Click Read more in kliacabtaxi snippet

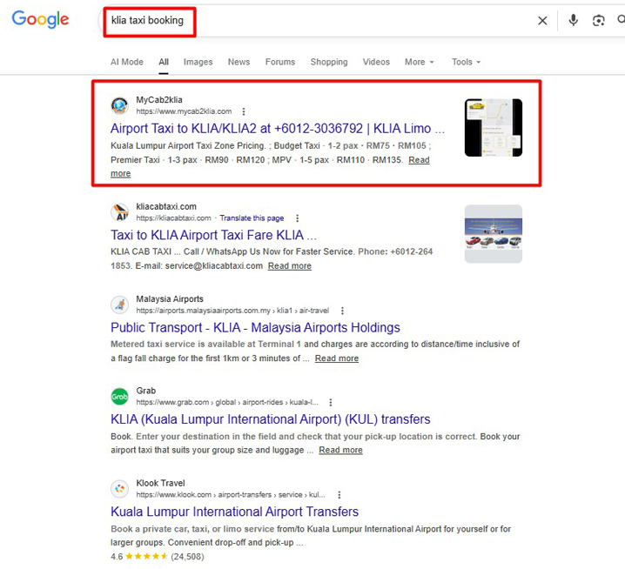(289, 266)
